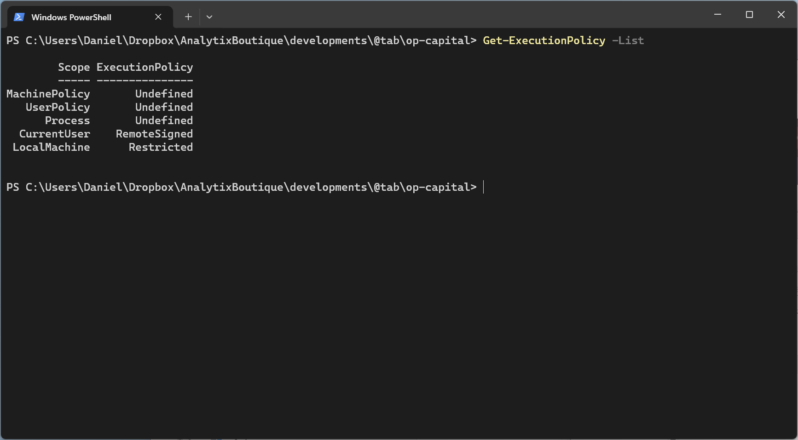Minimize the terminal window
Viewport: 798px width, 440px height.
717,14
